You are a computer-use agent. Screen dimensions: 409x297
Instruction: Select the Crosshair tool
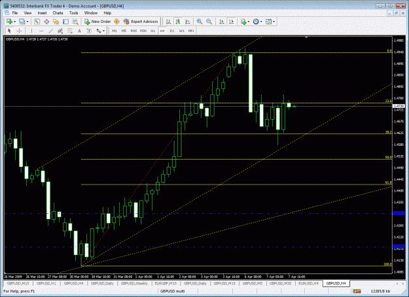[x=19, y=31]
